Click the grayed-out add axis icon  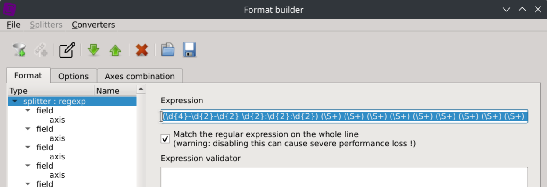[41, 50]
